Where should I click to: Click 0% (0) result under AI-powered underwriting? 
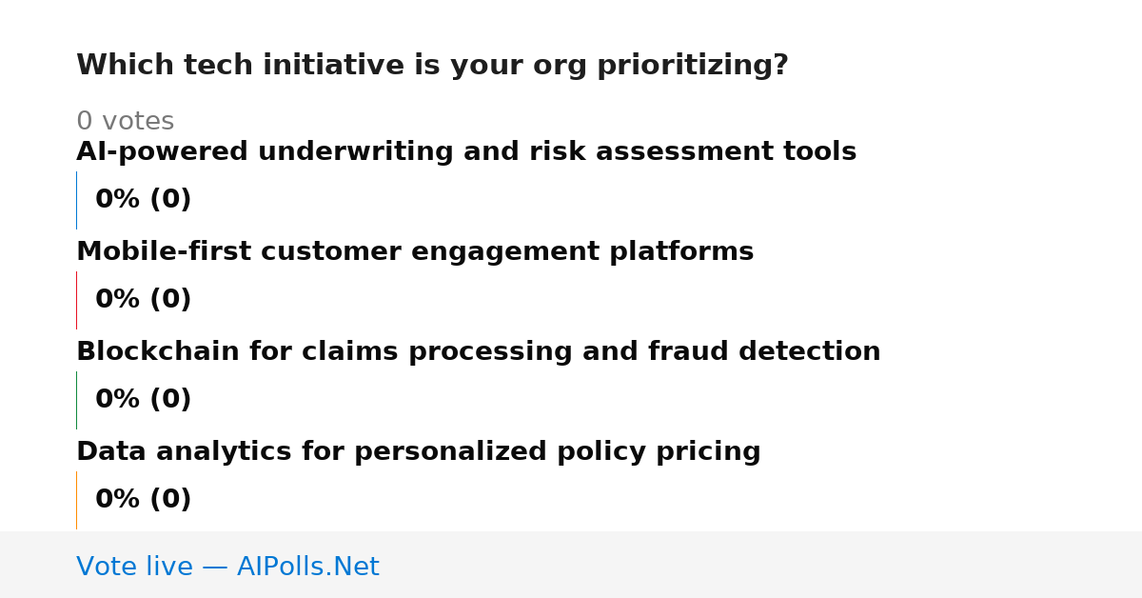(144, 200)
